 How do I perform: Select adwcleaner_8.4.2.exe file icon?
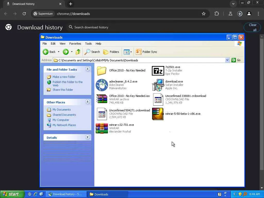coord(102,85)
